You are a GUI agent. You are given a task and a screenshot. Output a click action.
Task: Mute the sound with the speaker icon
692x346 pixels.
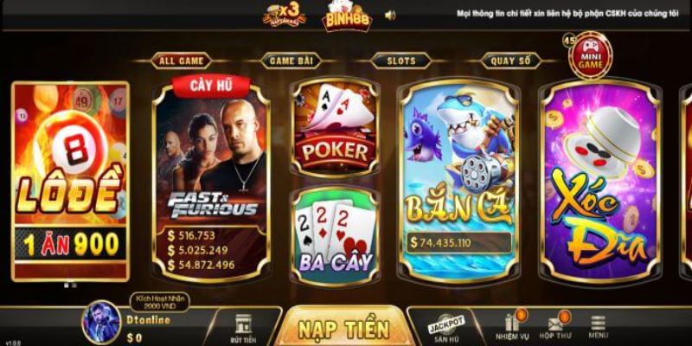point(390,16)
